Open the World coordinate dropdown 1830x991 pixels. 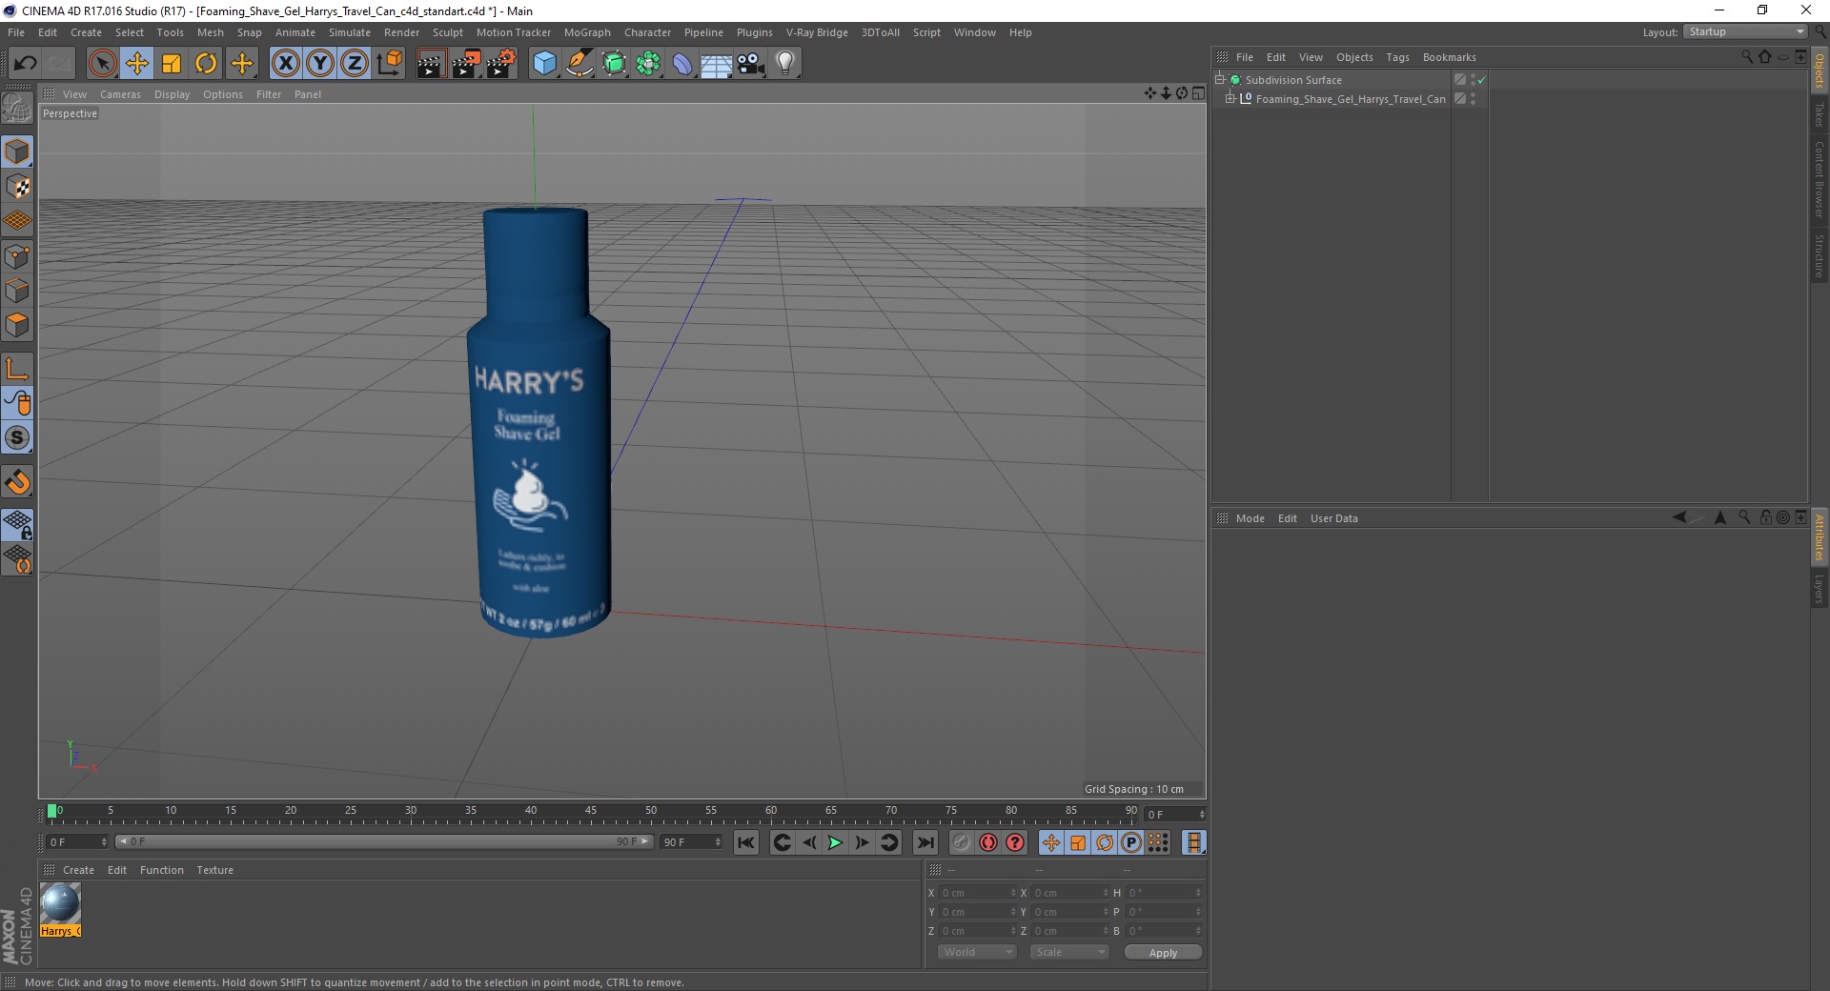977,952
